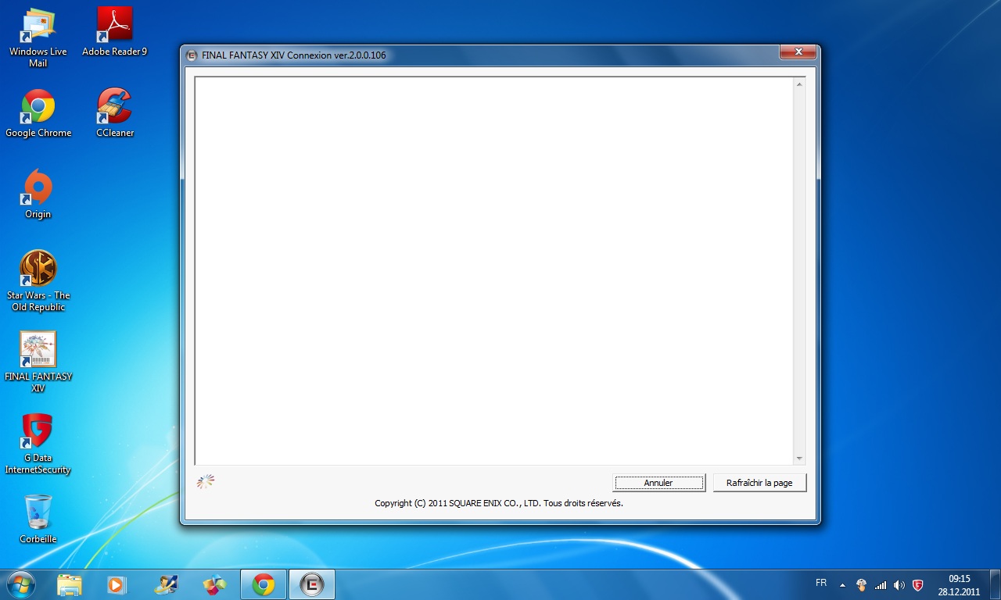Click the Rafraîchir la page button
Screen dimensions: 1001x600
tap(759, 483)
